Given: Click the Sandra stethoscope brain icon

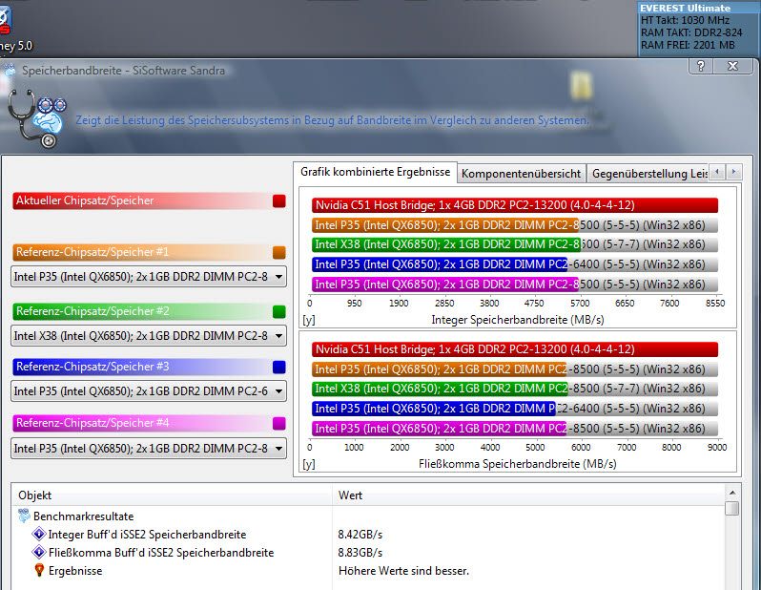Looking at the screenshot, I should pyautogui.click(x=37, y=118).
